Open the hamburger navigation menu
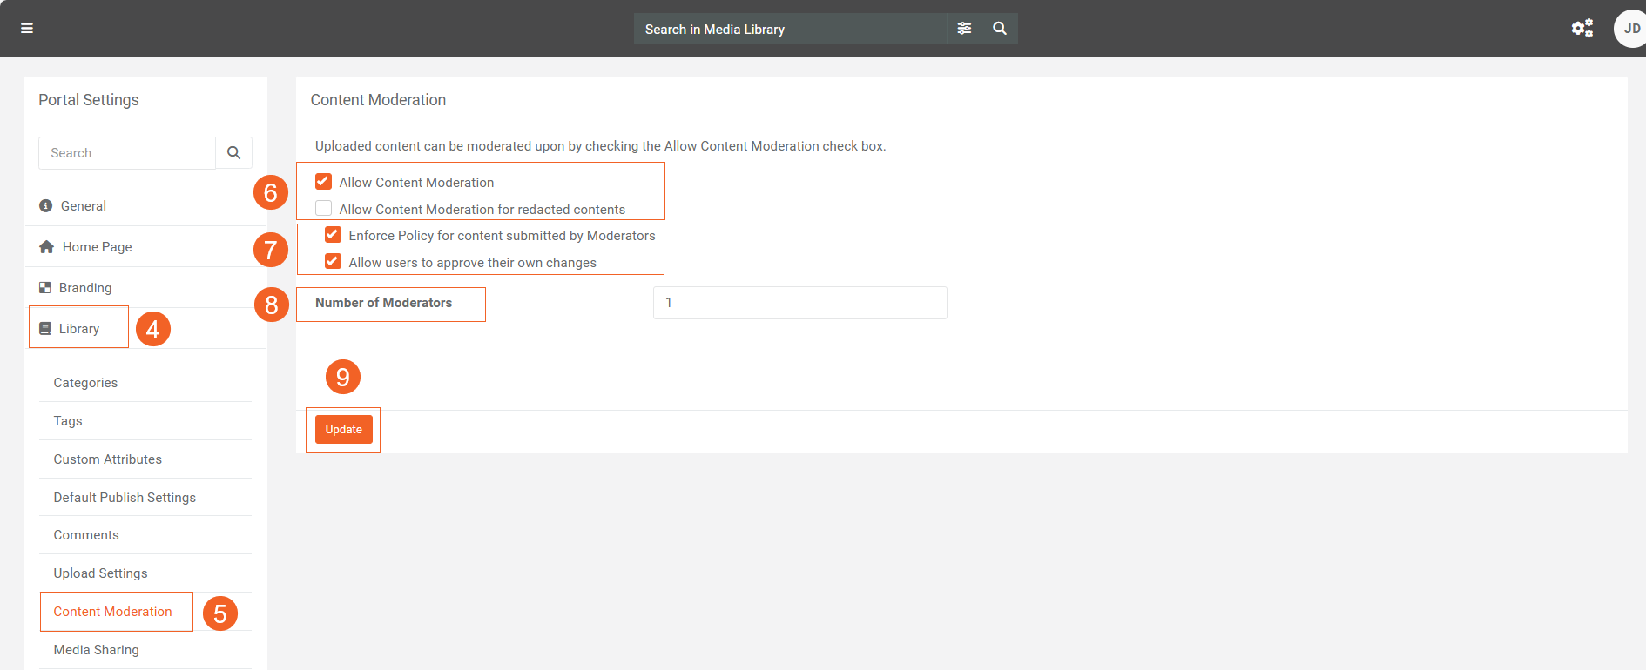The width and height of the screenshot is (1646, 670). 27,29
